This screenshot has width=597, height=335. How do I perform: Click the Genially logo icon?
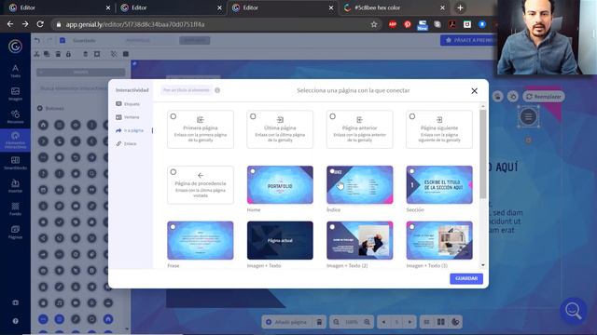(x=15, y=47)
